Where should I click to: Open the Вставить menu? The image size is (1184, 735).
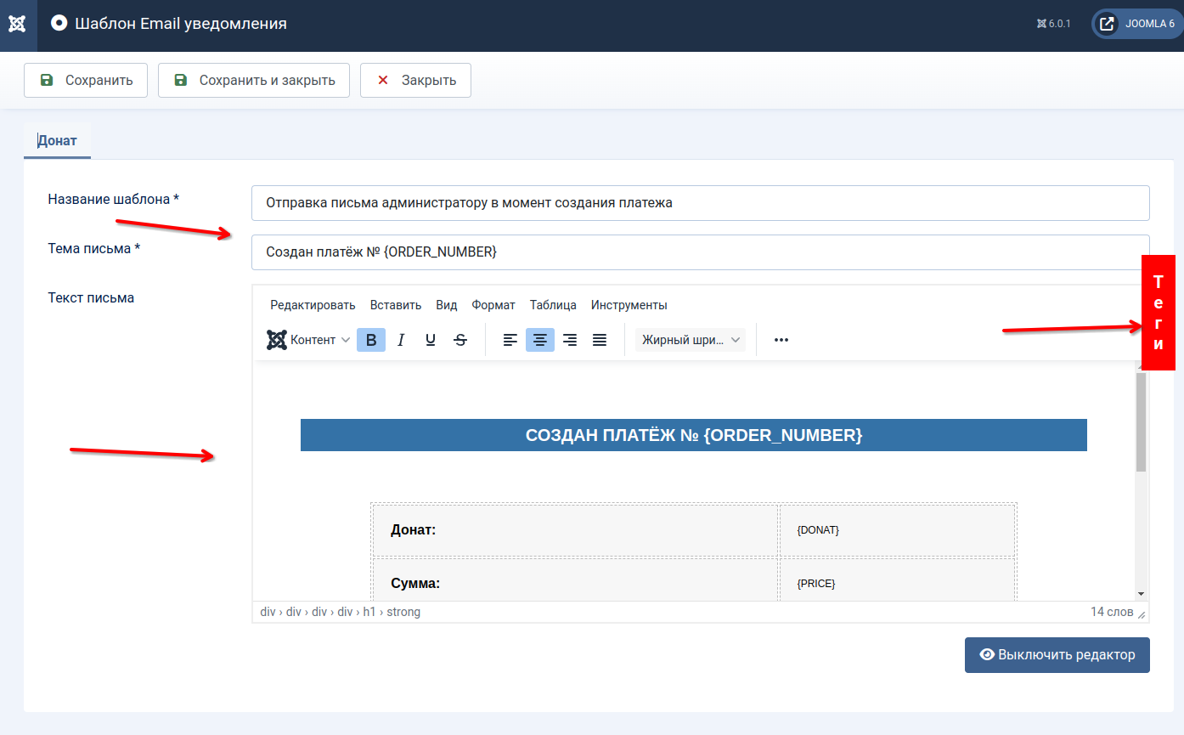point(396,305)
